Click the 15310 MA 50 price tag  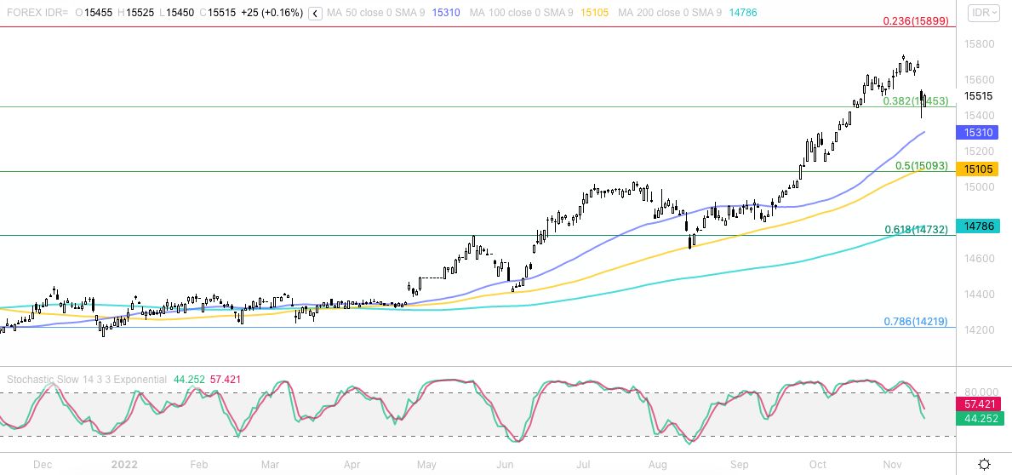tap(976, 132)
